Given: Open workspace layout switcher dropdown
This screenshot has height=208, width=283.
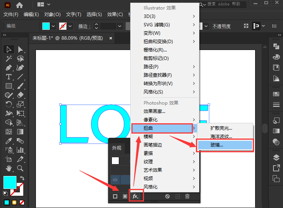Looking at the screenshot, I should (49, 4).
